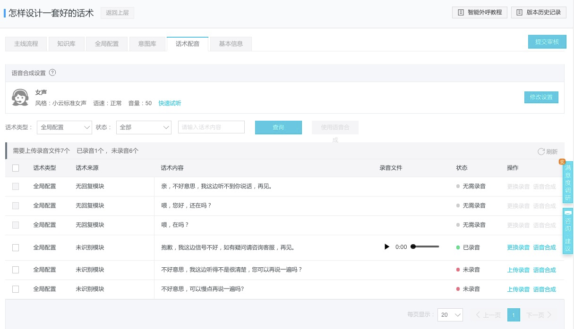Click 语音合成 in the 已录音 row
The width and height of the screenshot is (574, 329).
(544, 247)
